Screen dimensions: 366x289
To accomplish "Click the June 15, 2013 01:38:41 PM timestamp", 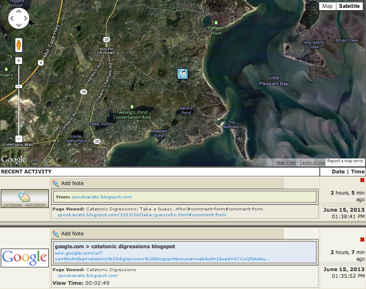I will click(344, 213).
